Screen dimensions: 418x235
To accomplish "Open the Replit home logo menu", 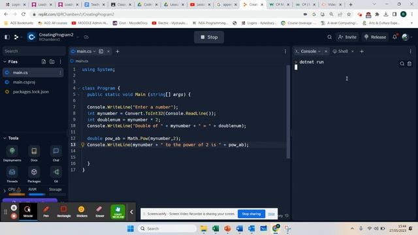I will point(16,37).
